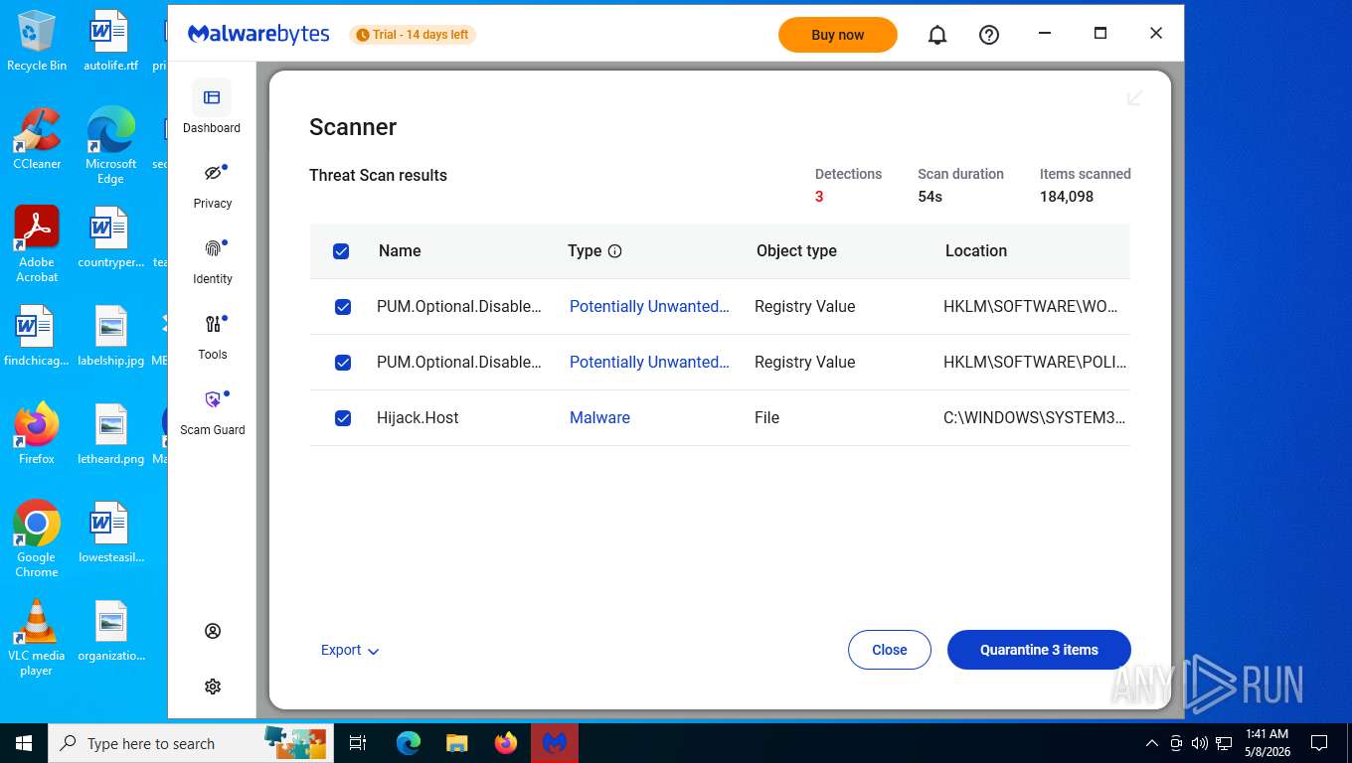Open Malwarebytes from the taskbar
The height and width of the screenshot is (763, 1352).
[x=555, y=743]
